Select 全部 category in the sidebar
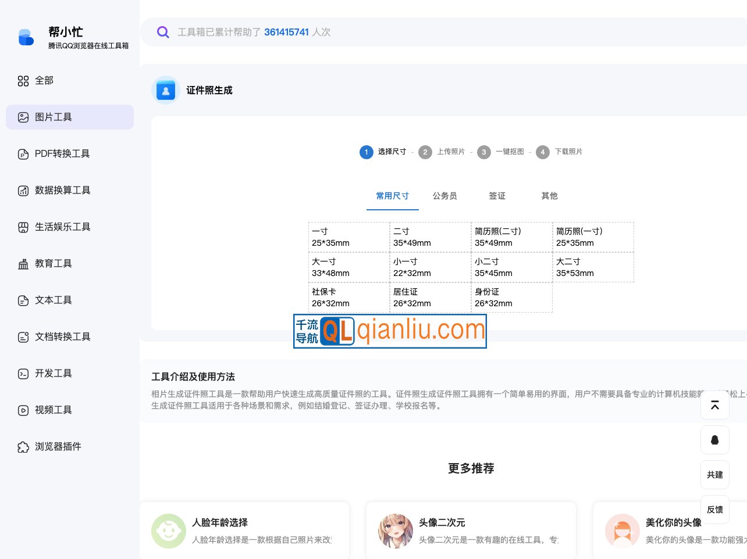 tap(44, 81)
